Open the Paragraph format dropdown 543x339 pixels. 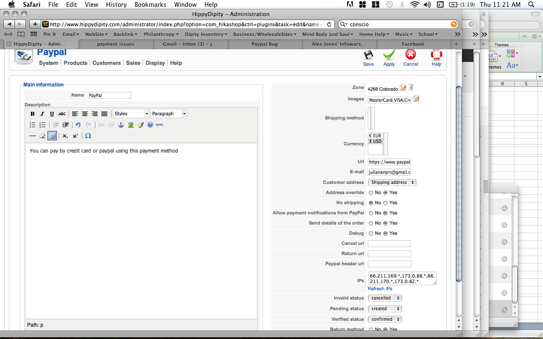[168, 114]
